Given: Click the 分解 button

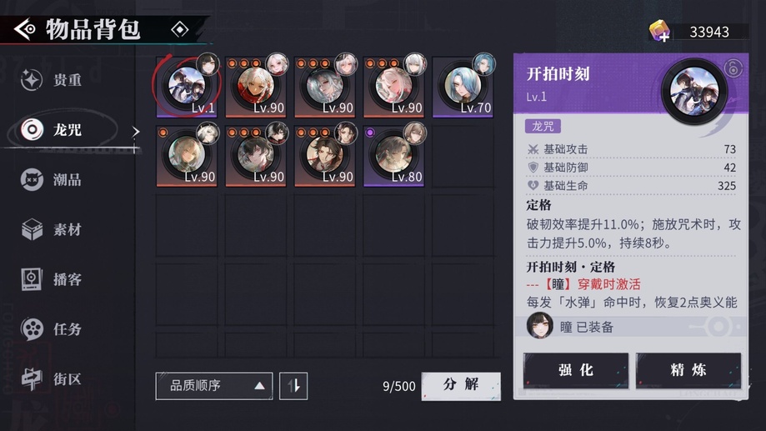Looking at the screenshot, I should click(461, 386).
